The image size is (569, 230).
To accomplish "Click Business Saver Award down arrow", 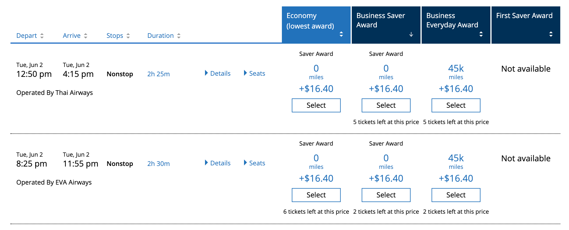I will tap(411, 34).
